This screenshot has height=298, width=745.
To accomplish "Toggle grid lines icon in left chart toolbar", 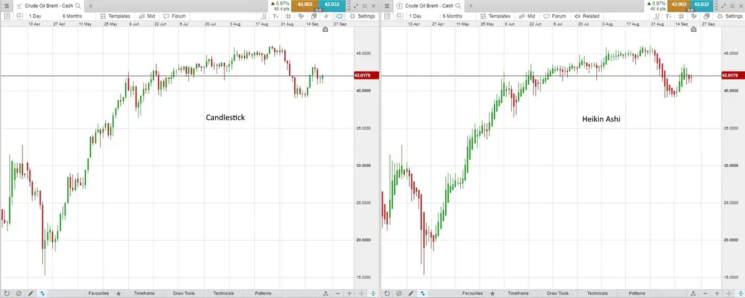I will pyautogui.click(x=288, y=16).
